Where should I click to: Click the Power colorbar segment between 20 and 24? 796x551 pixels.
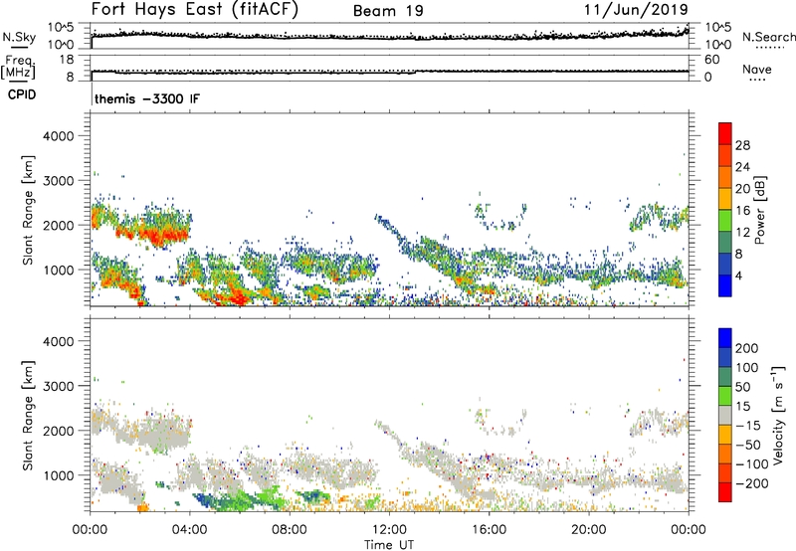pyautogui.click(x=725, y=178)
